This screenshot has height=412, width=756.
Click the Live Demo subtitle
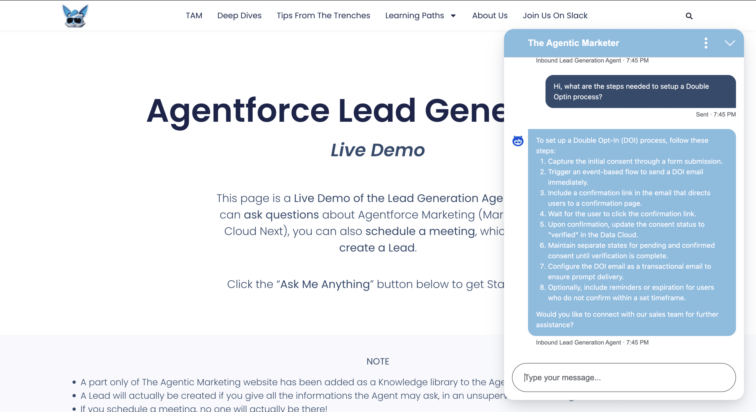click(378, 150)
